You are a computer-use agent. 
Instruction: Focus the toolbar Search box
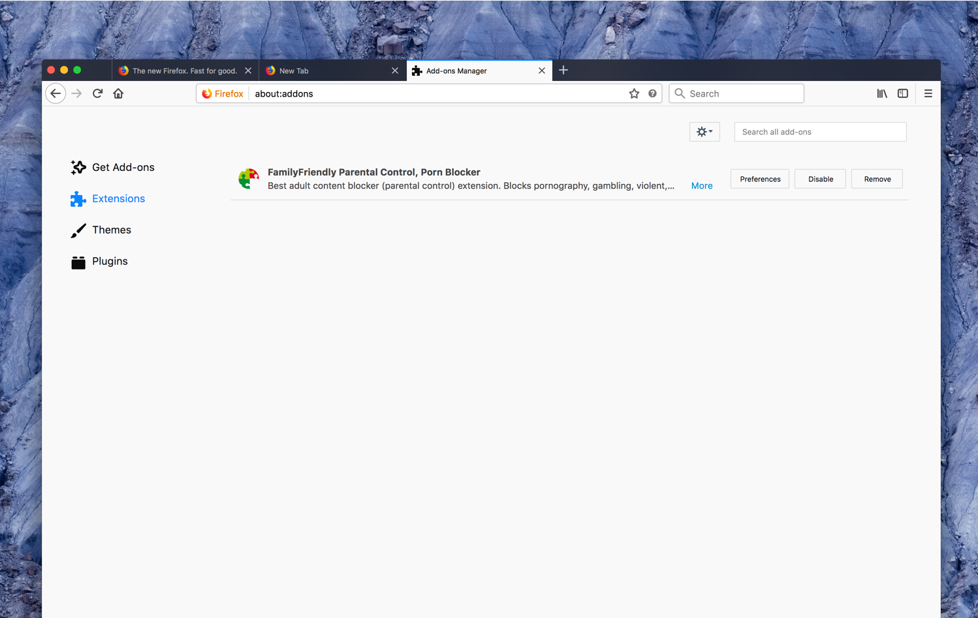click(736, 93)
